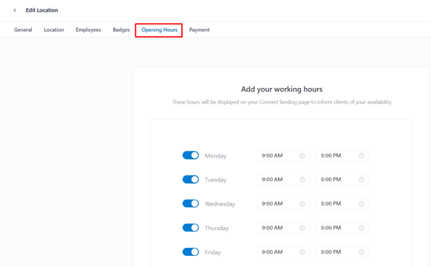Edit Monday opening time 9:00 AM field
431x267 pixels.
(x=283, y=155)
